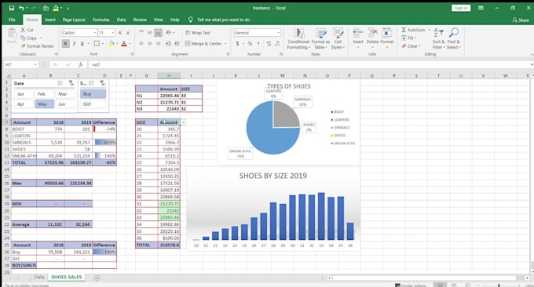Switch to the Formulas tab
This screenshot has height=287, width=534.
[101, 20]
